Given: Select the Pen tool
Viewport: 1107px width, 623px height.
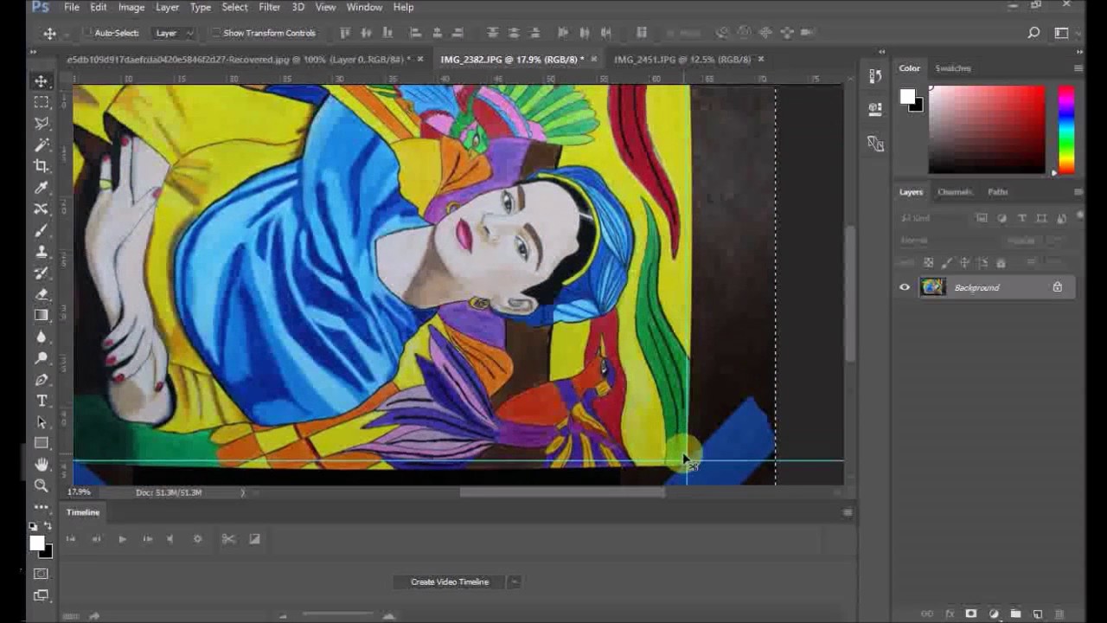Looking at the screenshot, I should click(41, 379).
